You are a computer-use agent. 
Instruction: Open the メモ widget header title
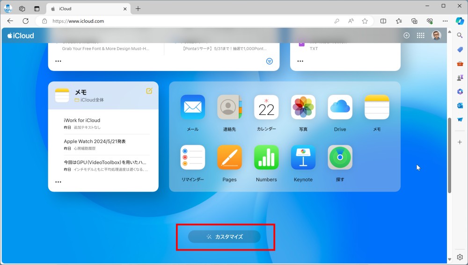click(x=80, y=92)
